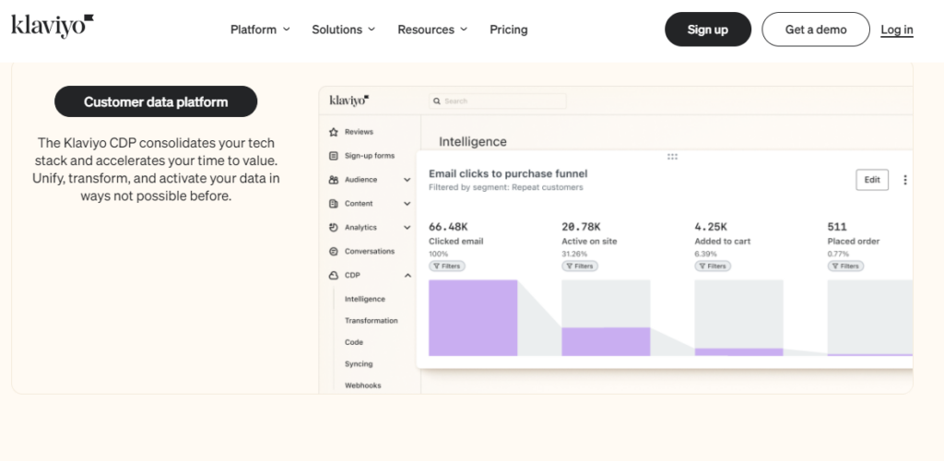Viewport: 944px width, 461px height.
Task: Click the CDP cloud icon
Action: pos(334,276)
